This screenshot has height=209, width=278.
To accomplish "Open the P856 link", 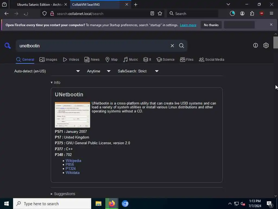I will (70, 164).
